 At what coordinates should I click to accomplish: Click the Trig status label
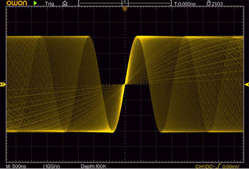click(49, 4)
